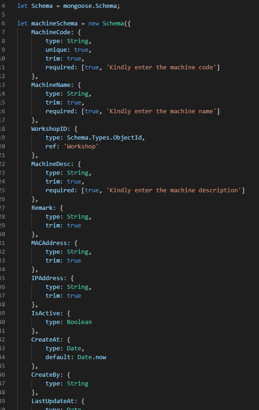Viewport: 259px width, 410px height.
Task: Click line number 6 in gutter
Action: (x=3, y=23)
